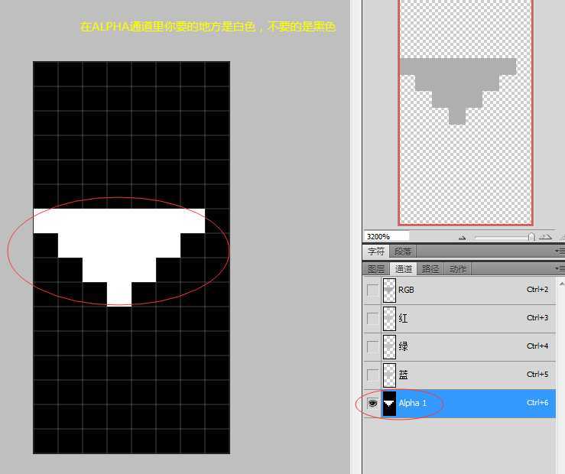The image size is (565, 474).
Task: Click the channels panel scroll-up arrow
Action: [x=561, y=284]
